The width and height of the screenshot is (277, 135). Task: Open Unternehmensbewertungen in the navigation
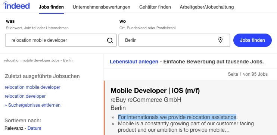102,7
